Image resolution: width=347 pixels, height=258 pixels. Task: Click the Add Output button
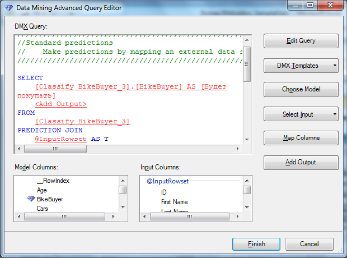[301, 163]
